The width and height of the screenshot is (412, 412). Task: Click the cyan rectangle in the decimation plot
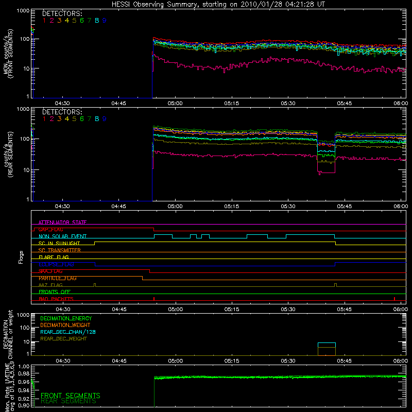(327, 345)
